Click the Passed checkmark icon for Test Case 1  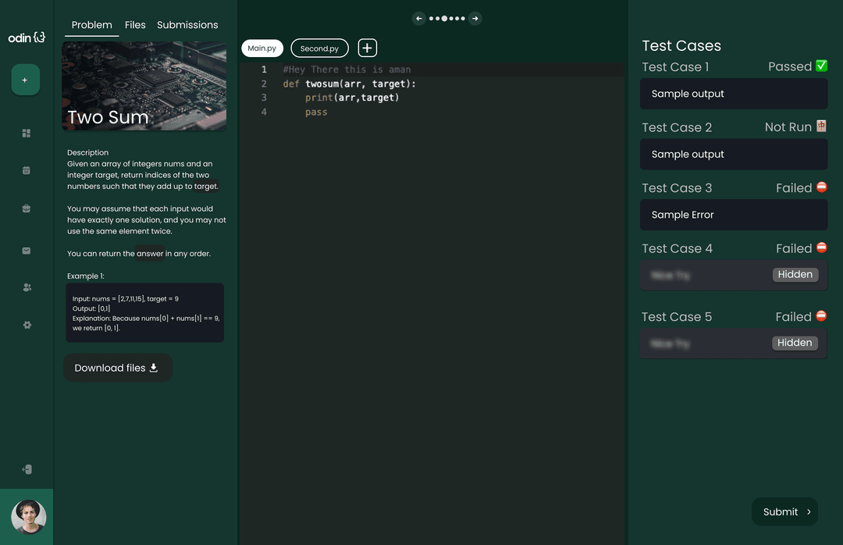click(x=821, y=66)
